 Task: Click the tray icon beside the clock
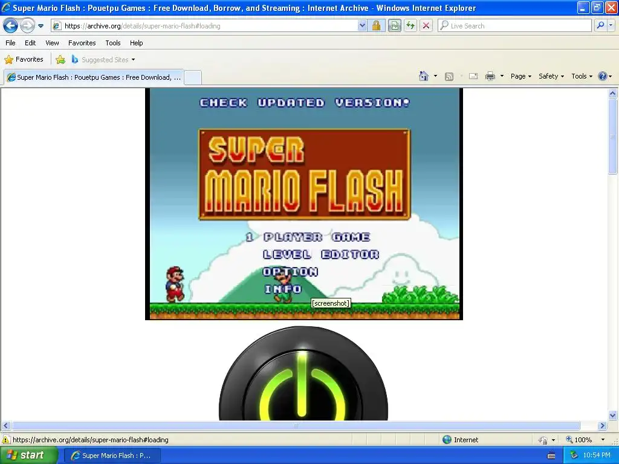pyautogui.click(x=574, y=456)
